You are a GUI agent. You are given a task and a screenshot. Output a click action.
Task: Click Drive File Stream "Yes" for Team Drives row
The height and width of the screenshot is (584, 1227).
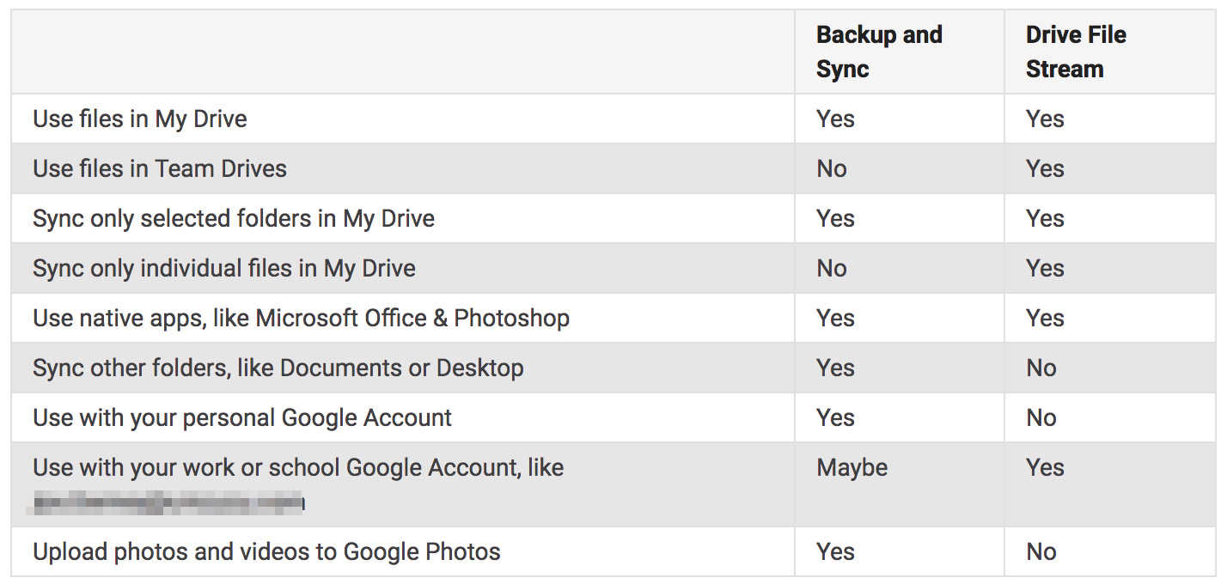[1045, 168]
